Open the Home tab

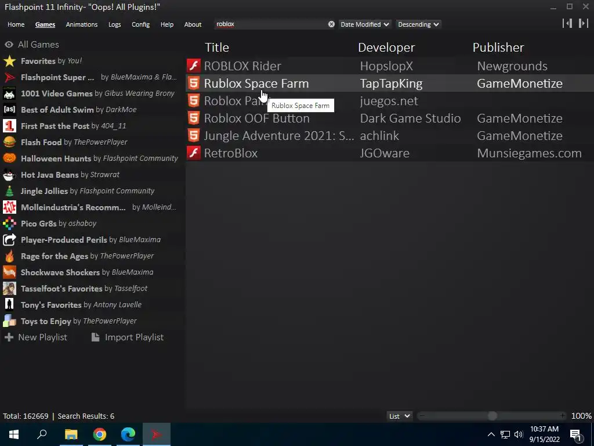click(16, 24)
